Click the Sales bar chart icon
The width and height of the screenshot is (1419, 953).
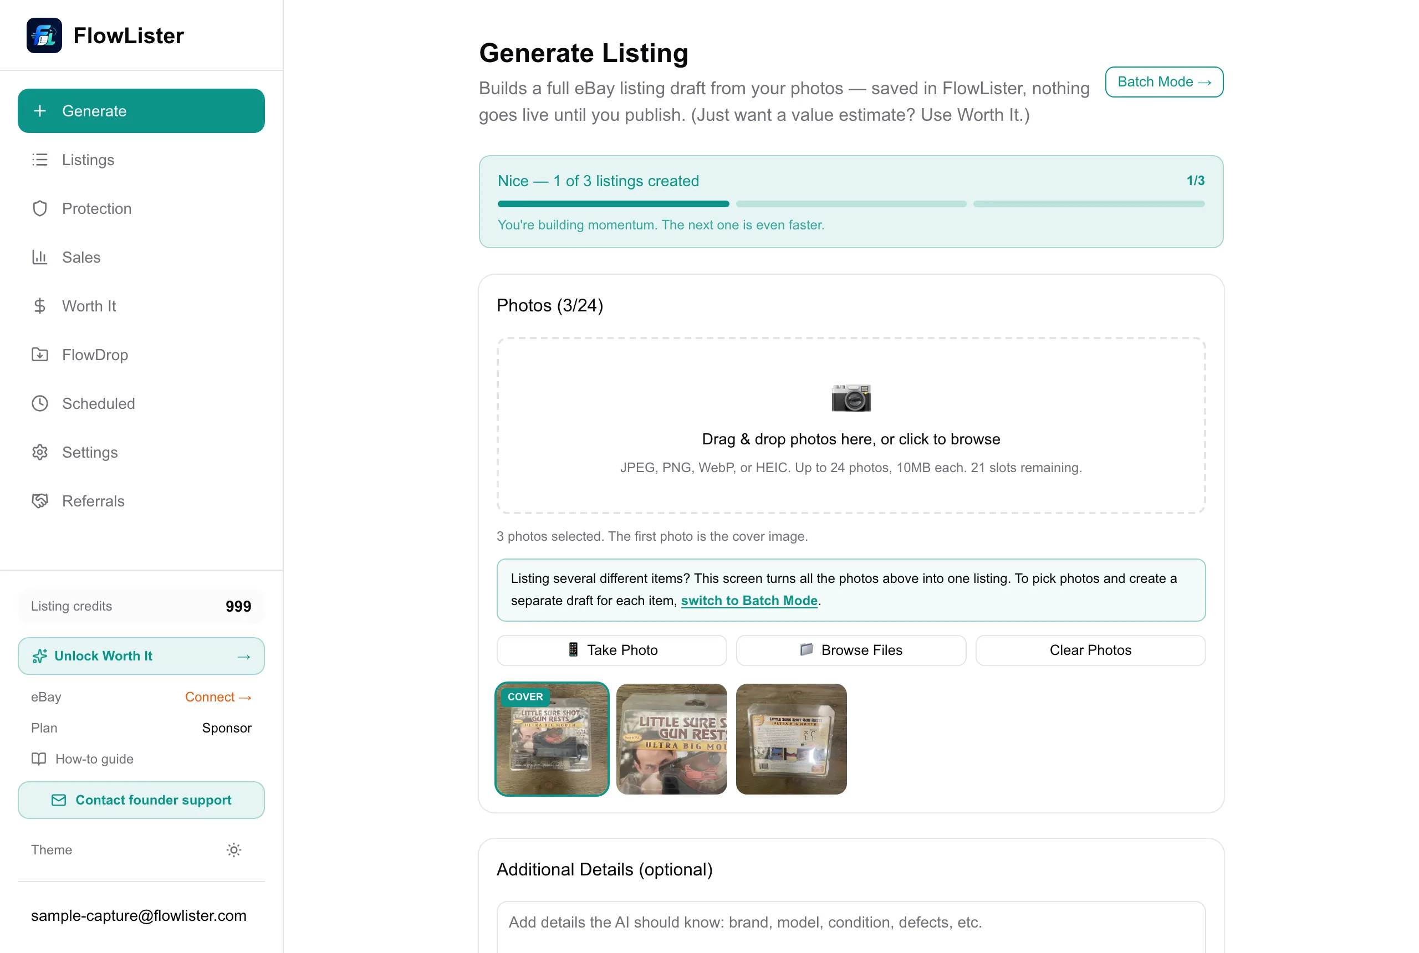40,257
